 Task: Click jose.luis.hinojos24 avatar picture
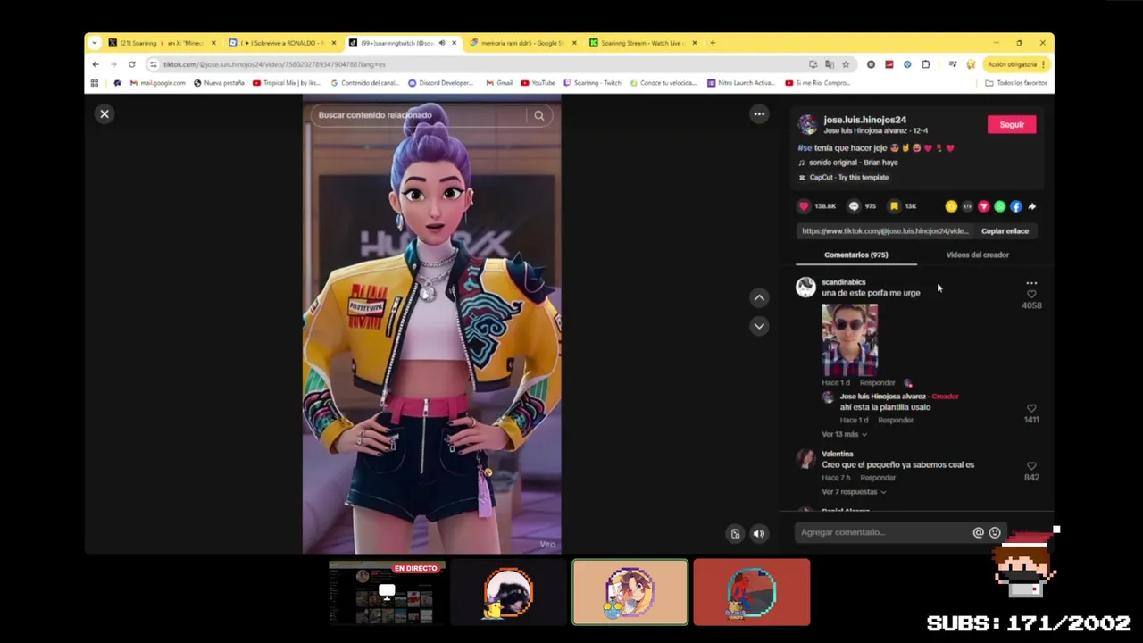click(807, 124)
